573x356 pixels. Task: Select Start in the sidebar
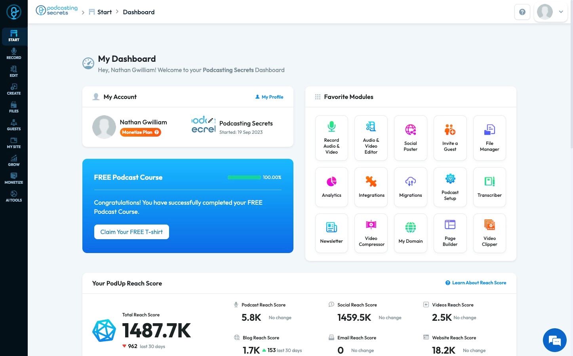point(14,36)
